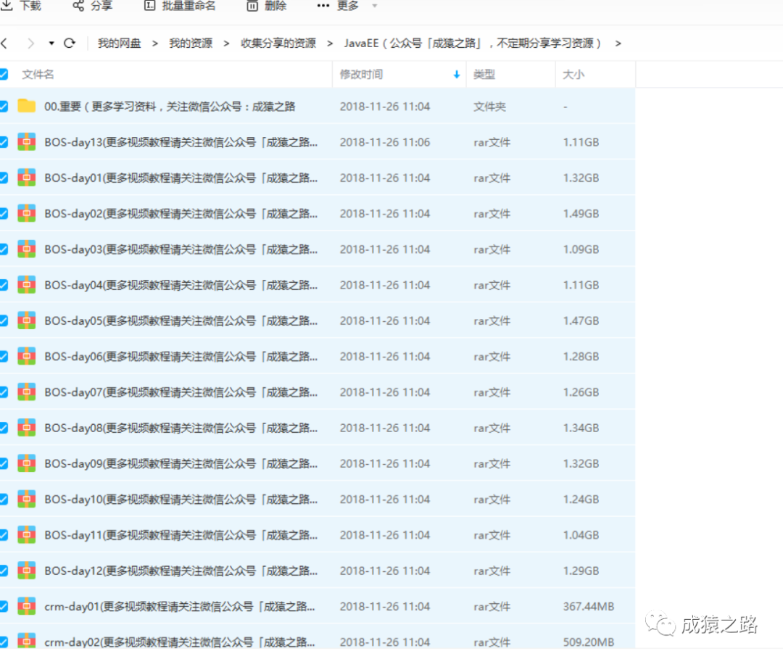Screen dimensions: 783x659
Task: Expand chevron after JavaEE breadcrumb
Action: pos(618,43)
